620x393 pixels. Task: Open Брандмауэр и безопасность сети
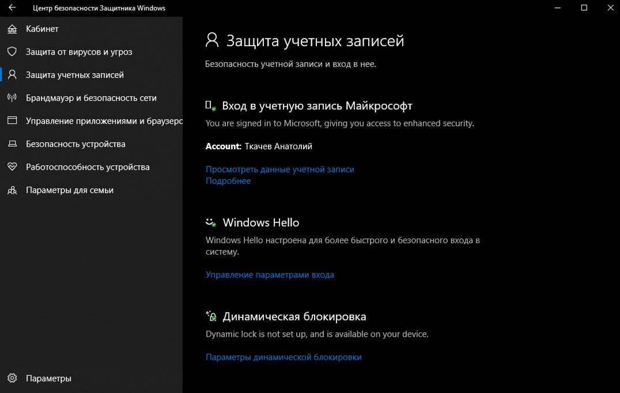92,97
